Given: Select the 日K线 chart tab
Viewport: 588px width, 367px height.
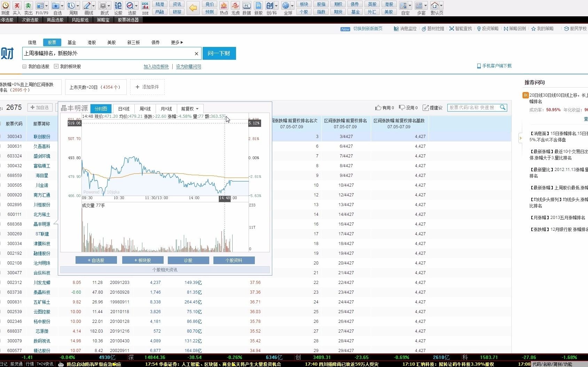Looking at the screenshot, I should (124, 109).
